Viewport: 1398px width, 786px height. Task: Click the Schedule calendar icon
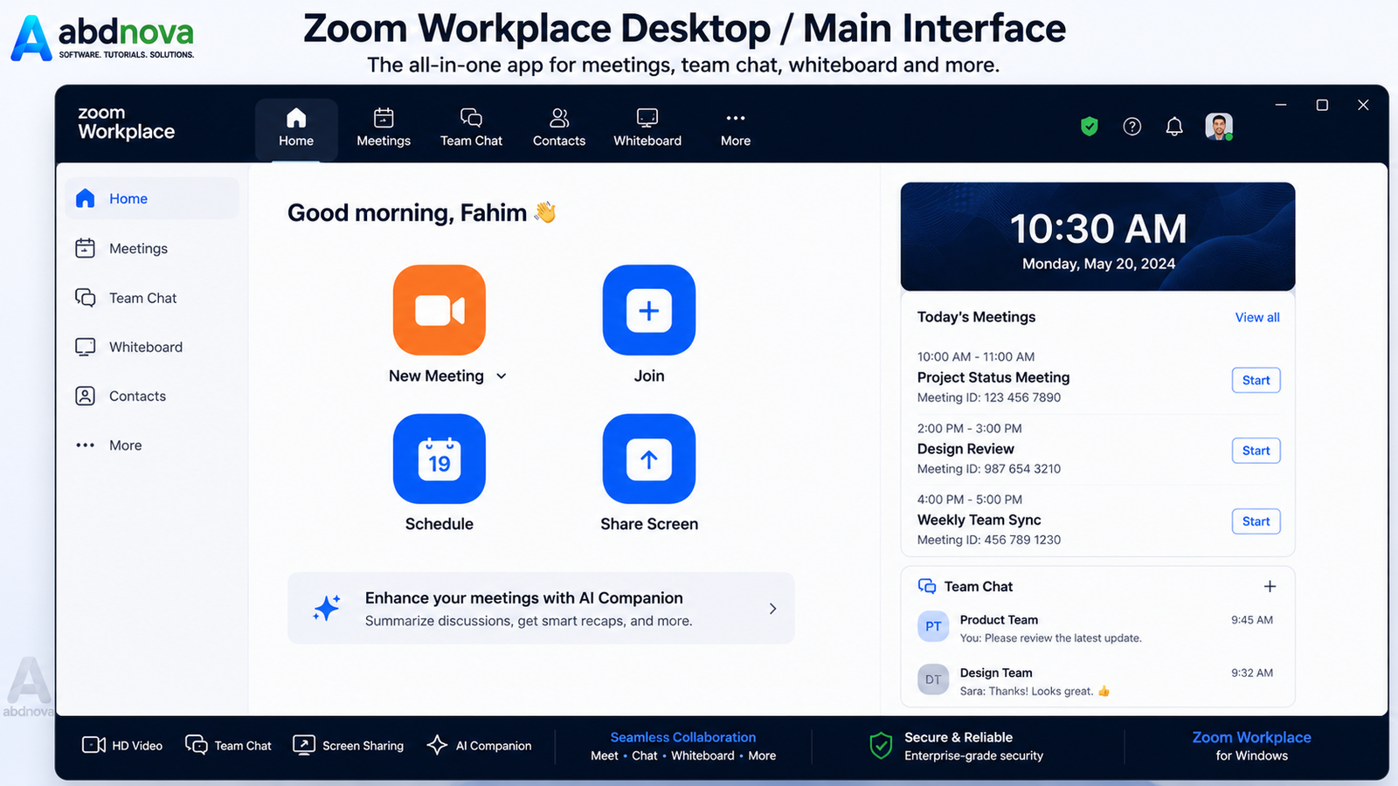click(439, 458)
